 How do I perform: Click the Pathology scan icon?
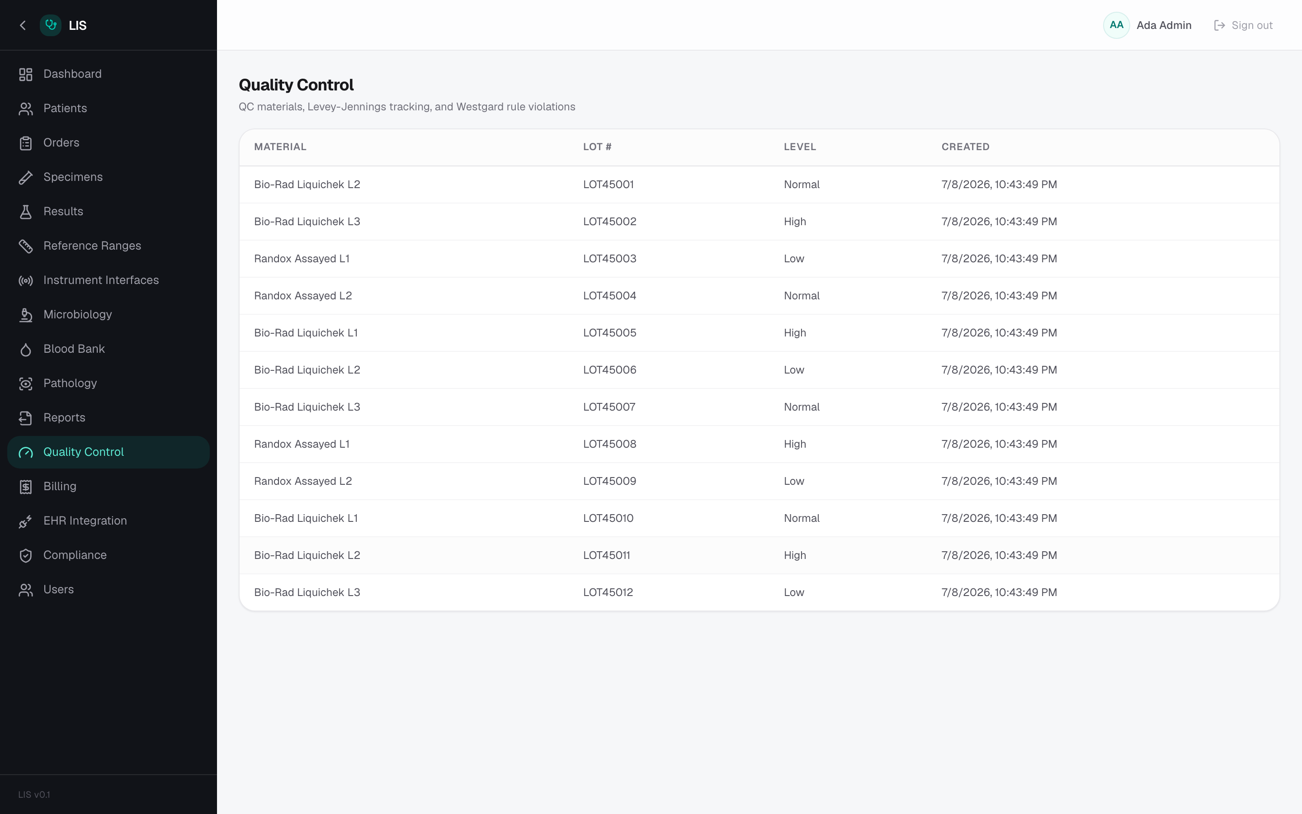coord(26,384)
